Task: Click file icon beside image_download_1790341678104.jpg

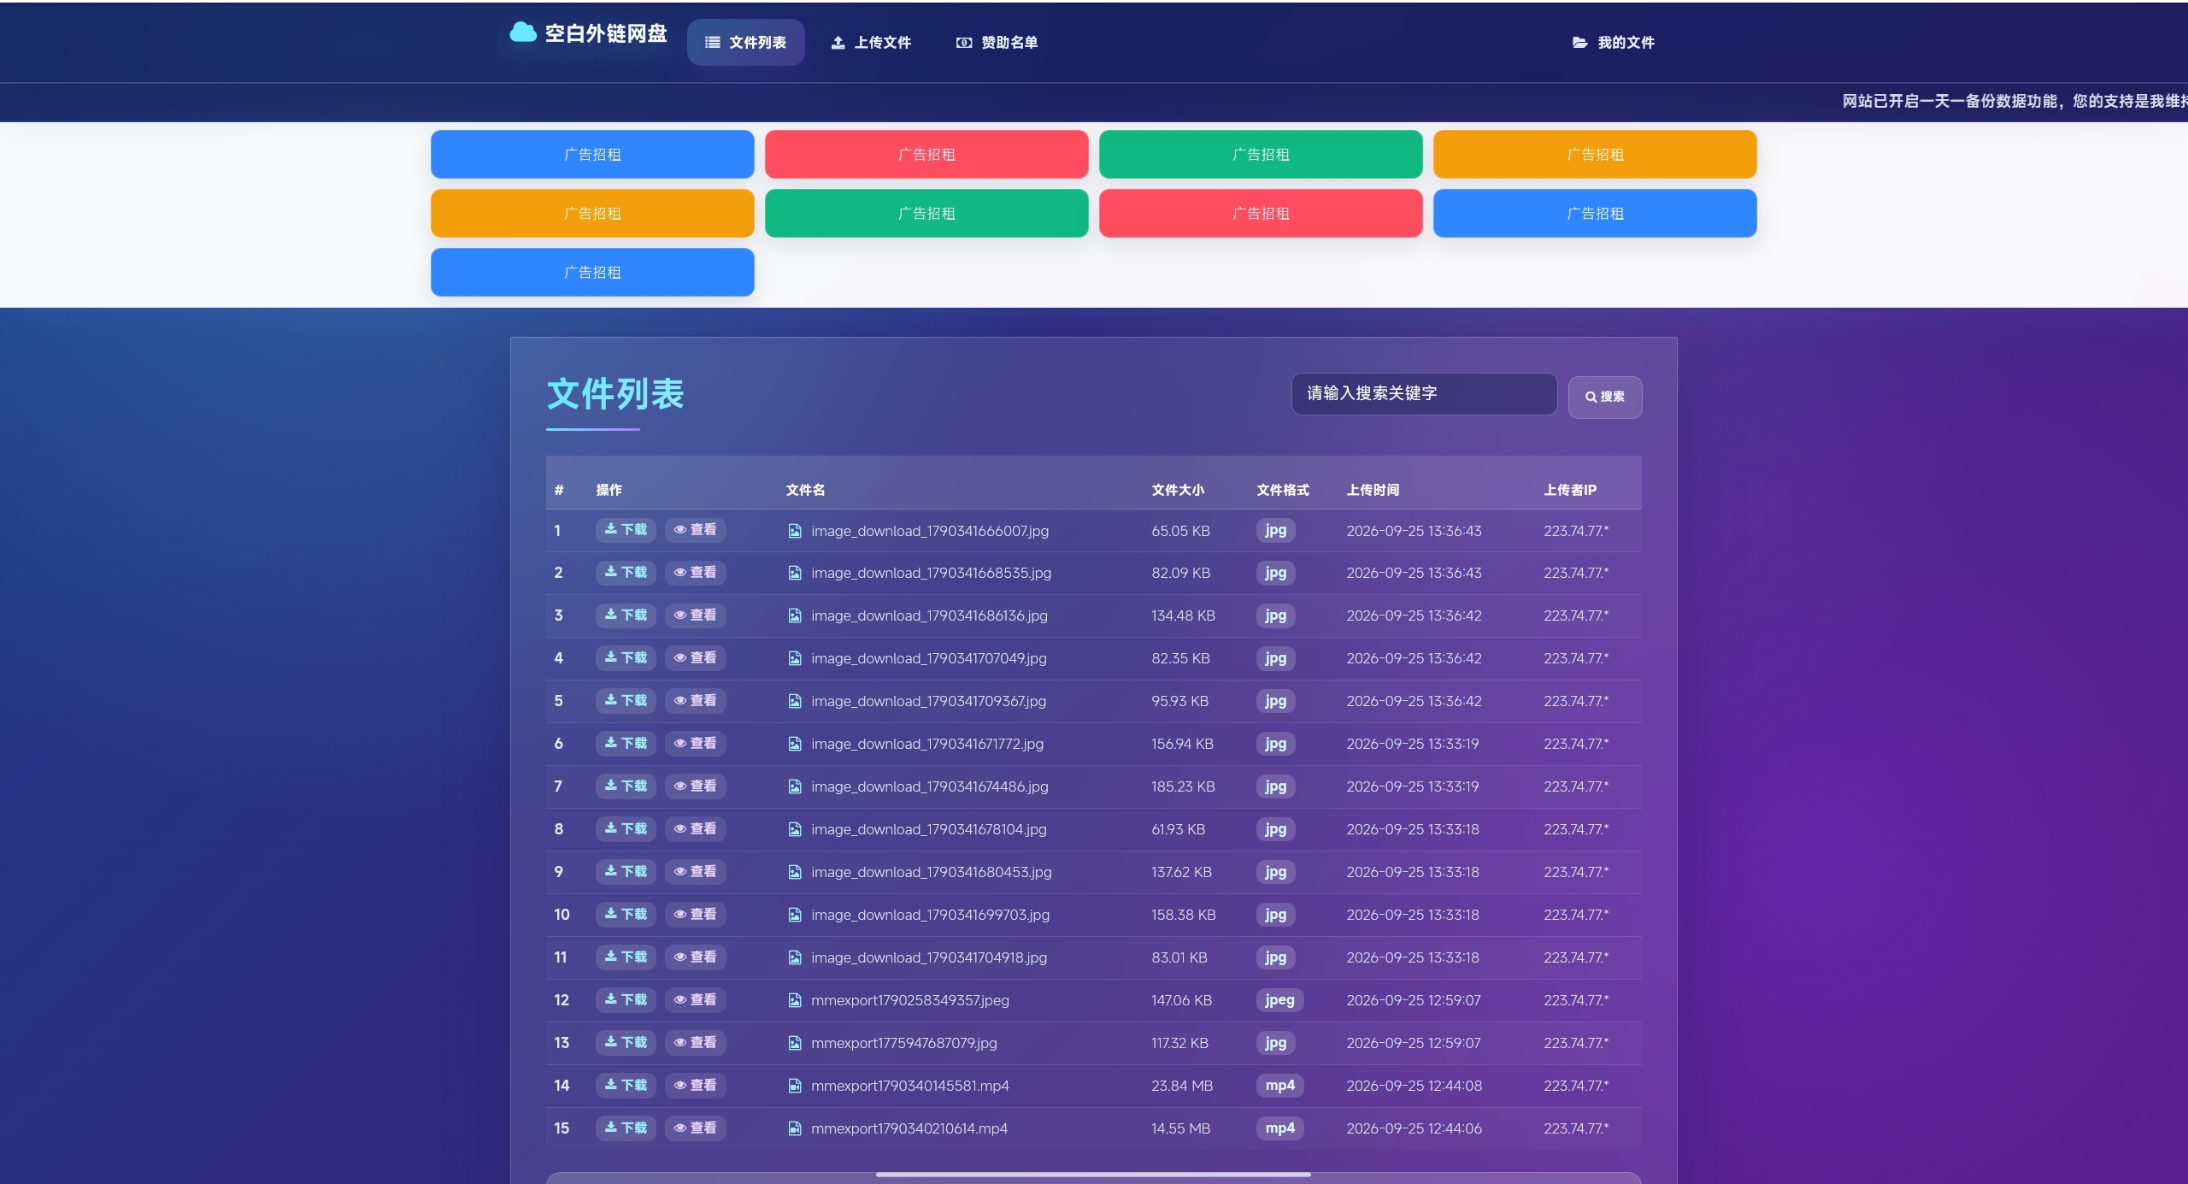Action: click(795, 829)
